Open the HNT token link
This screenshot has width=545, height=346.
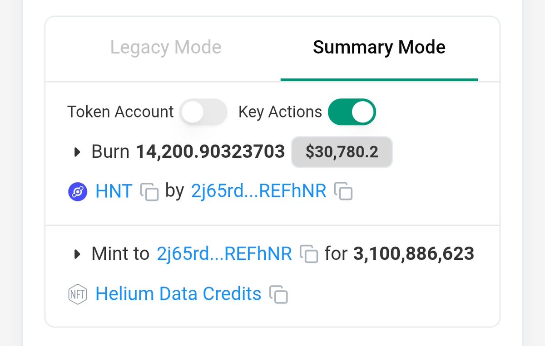(114, 191)
